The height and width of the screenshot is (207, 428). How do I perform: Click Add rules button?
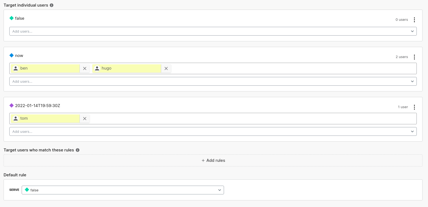tap(213, 160)
